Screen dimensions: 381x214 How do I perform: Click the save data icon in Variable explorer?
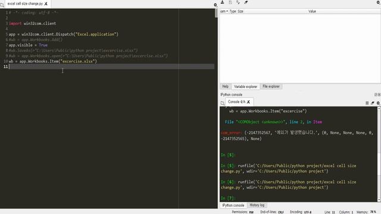[x=230, y=2]
